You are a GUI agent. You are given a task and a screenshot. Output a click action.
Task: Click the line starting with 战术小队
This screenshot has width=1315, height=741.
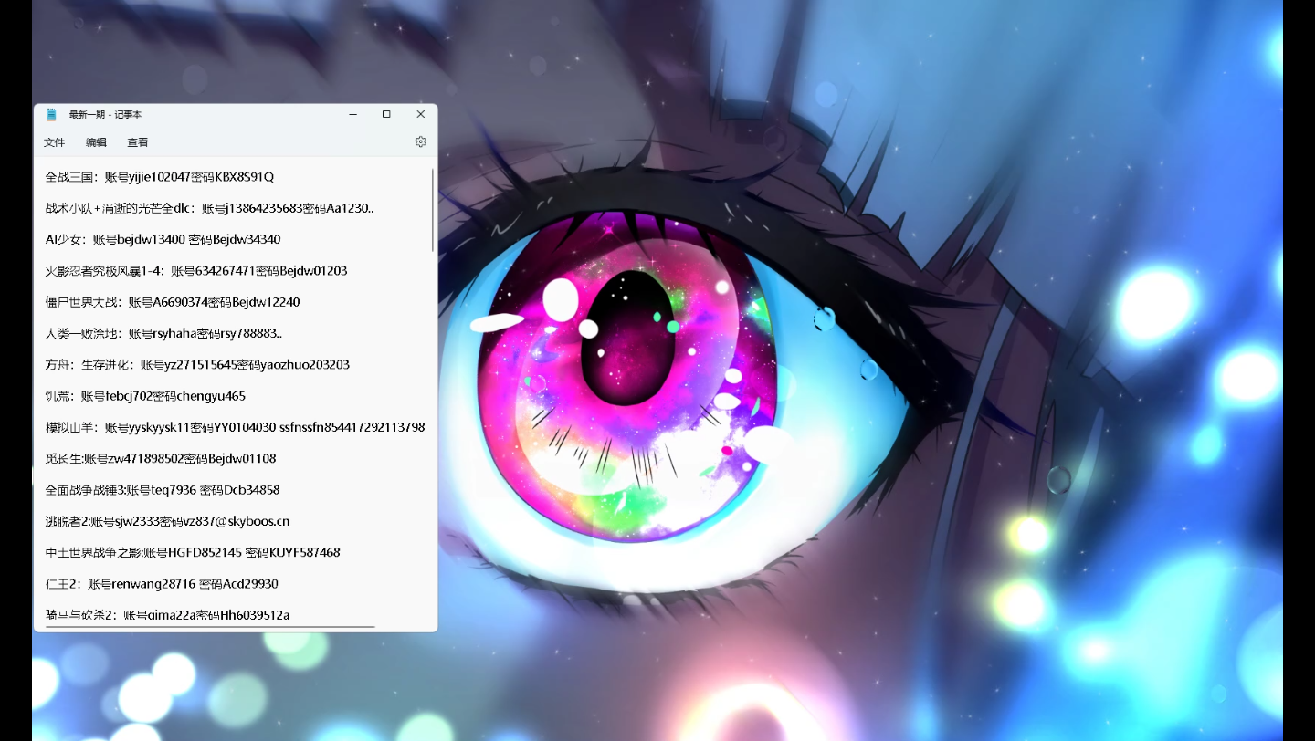point(209,208)
